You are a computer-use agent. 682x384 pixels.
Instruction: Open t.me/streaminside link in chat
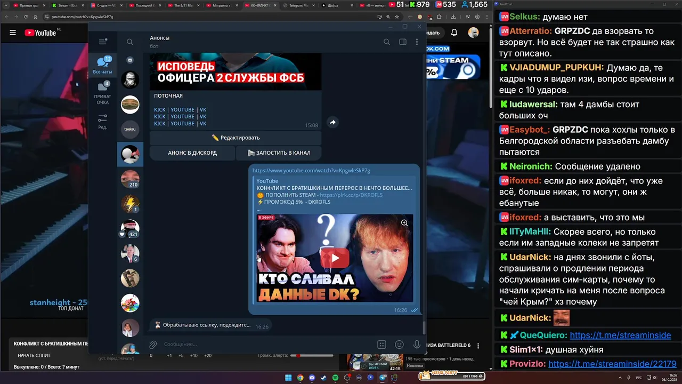[620, 335]
